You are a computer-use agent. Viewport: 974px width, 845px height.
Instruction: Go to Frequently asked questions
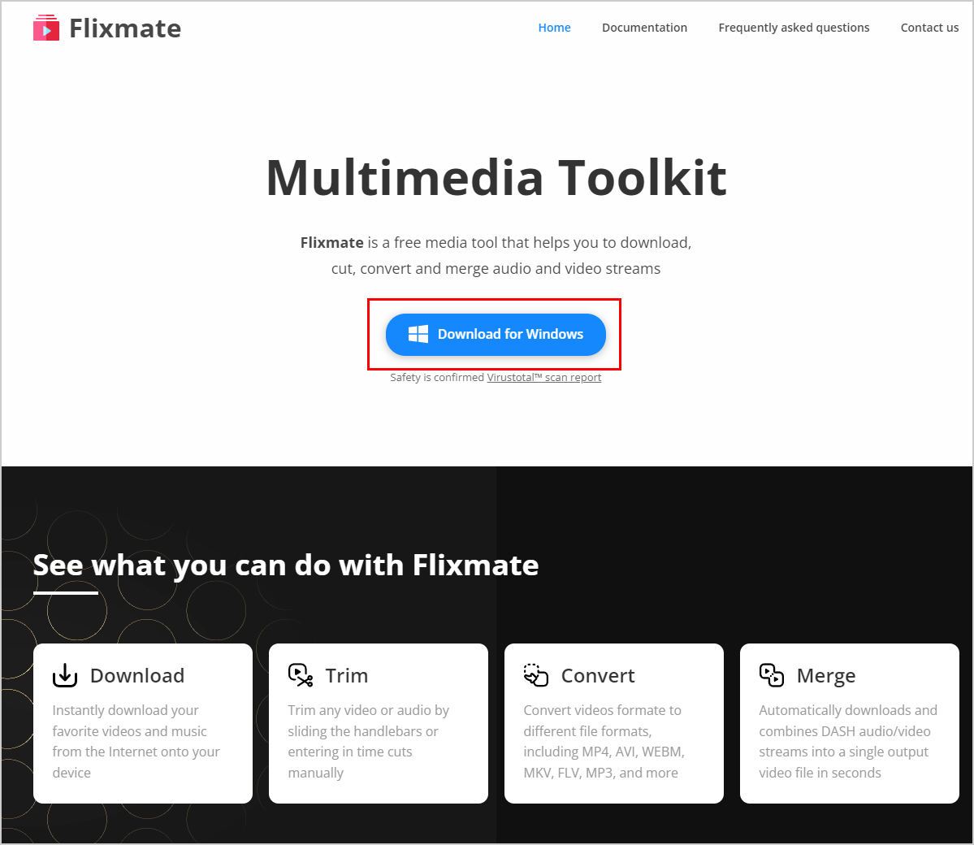pyautogui.click(x=794, y=28)
